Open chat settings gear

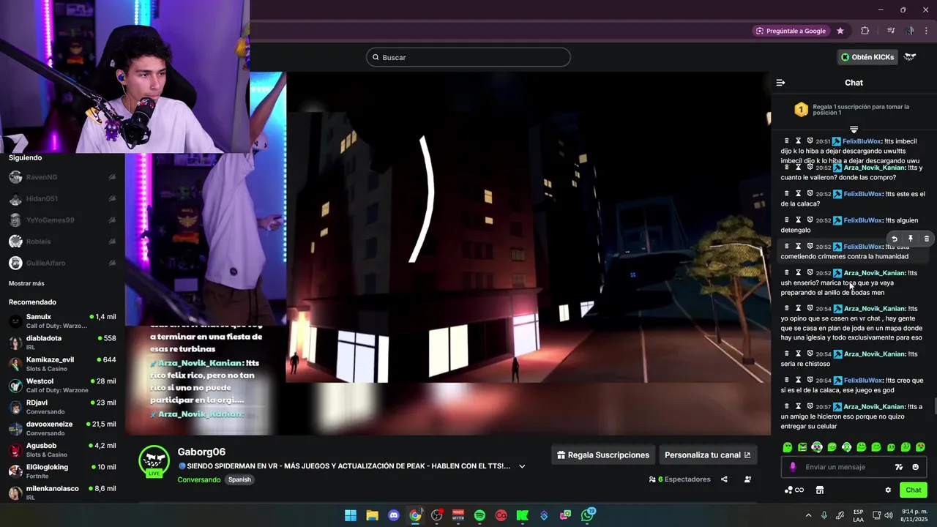coord(888,490)
